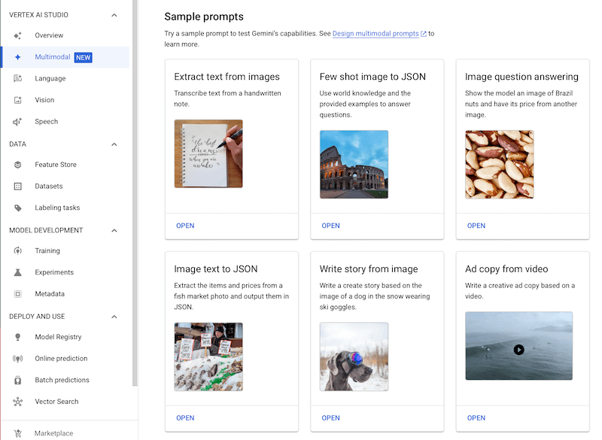Open the Image question answering sample
602x440 pixels.
pyautogui.click(x=476, y=226)
